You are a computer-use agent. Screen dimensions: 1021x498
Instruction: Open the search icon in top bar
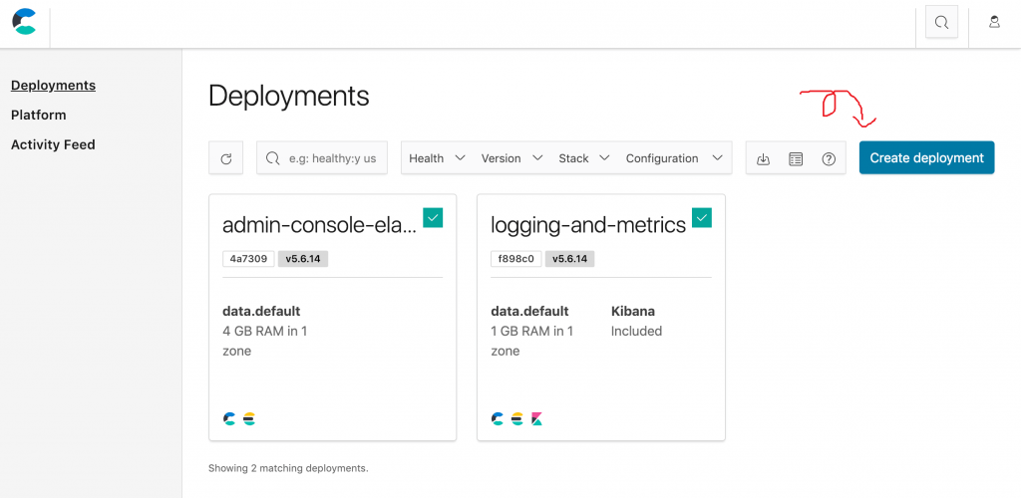coord(941,22)
